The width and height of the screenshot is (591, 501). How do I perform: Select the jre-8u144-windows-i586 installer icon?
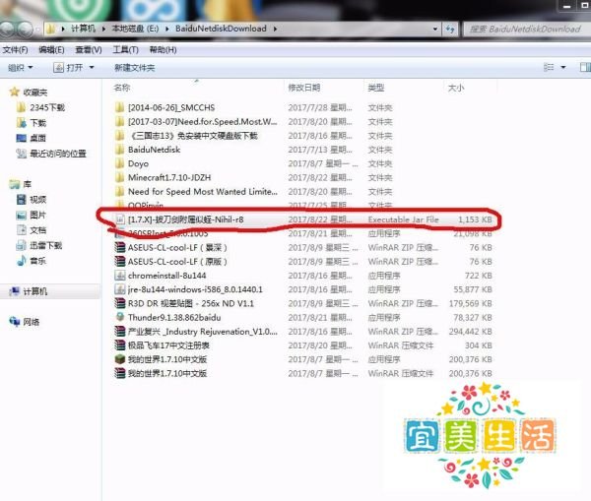coord(120,289)
